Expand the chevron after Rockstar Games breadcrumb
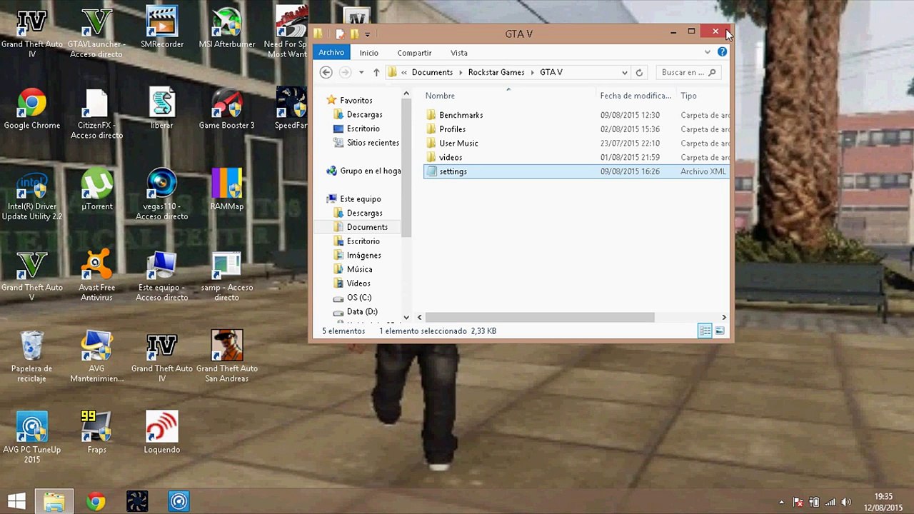Image resolution: width=914 pixels, height=514 pixels. click(x=533, y=72)
